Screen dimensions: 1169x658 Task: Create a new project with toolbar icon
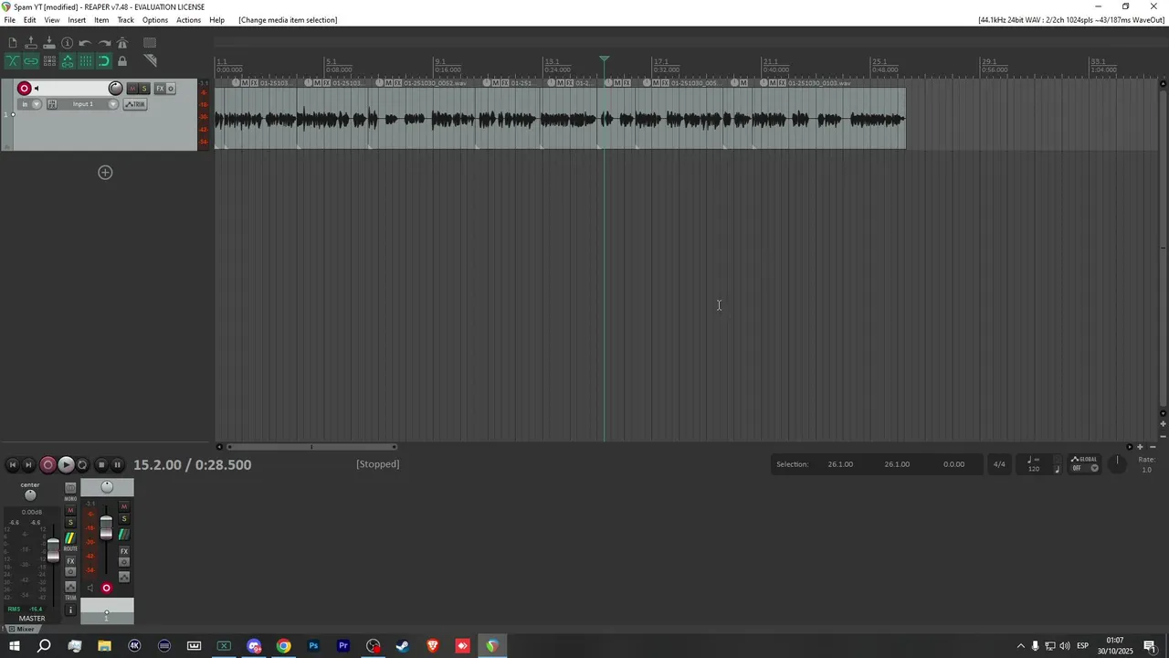pos(13,43)
